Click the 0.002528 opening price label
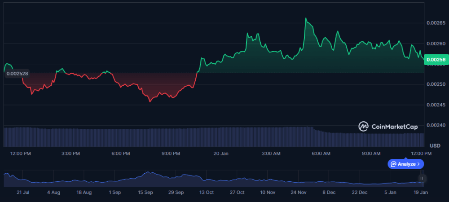The height and width of the screenshot is (202, 449). pos(18,73)
